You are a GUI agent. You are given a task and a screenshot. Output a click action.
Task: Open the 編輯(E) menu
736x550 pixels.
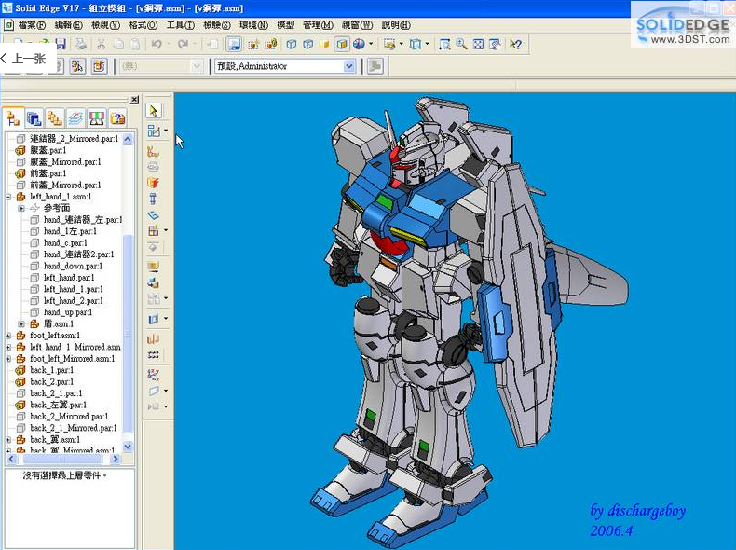click(69, 25)
